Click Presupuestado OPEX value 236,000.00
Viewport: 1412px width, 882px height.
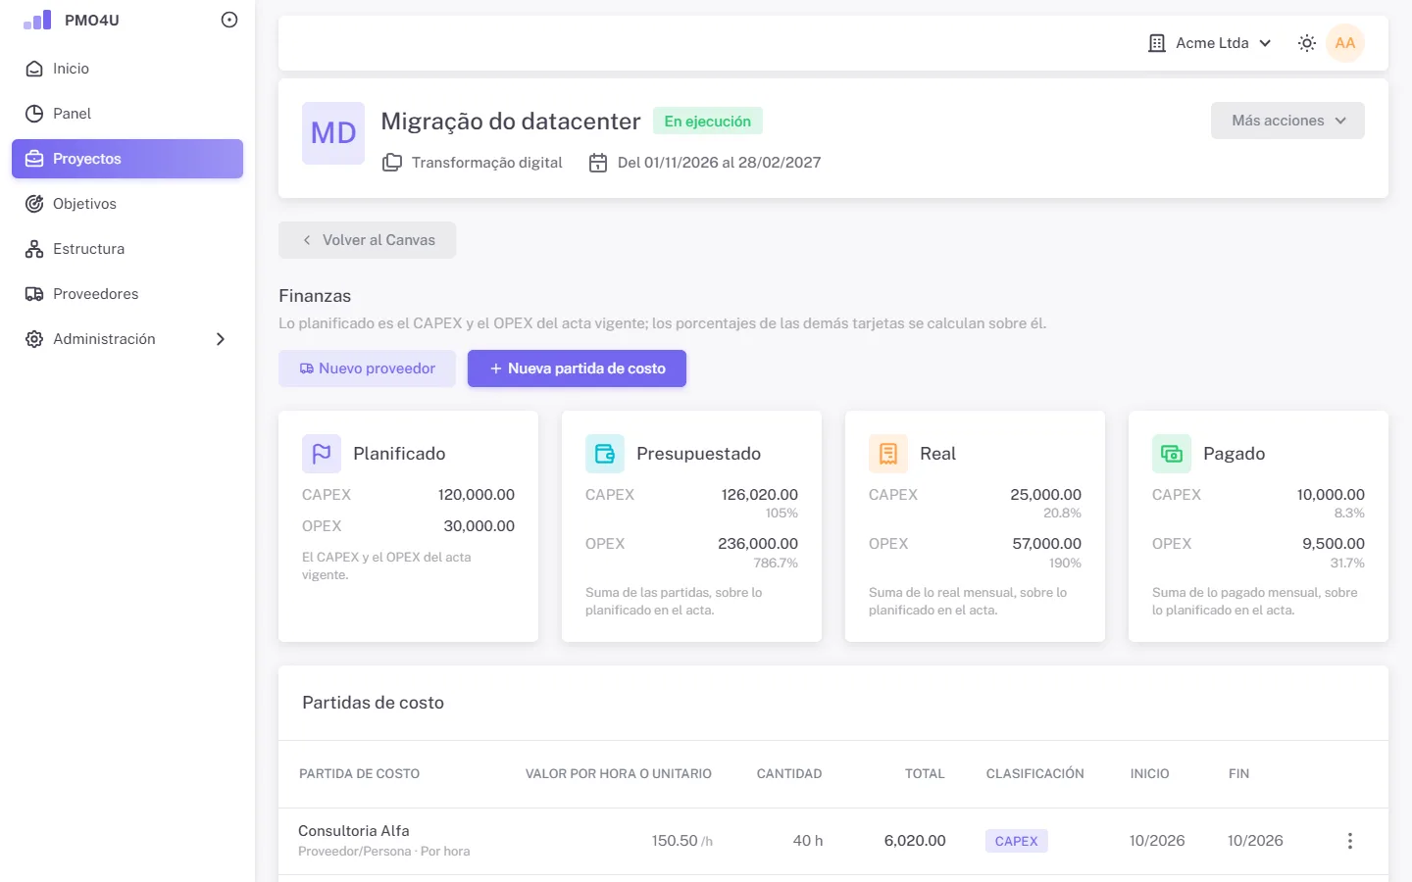[758, 544]
